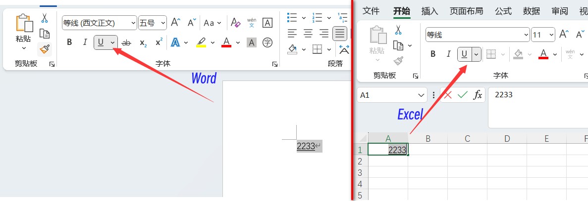Open Excel's 剪贴板 clipboard pane launcher
This screenshot has height=201, width=588.
[x=415, y=76]
